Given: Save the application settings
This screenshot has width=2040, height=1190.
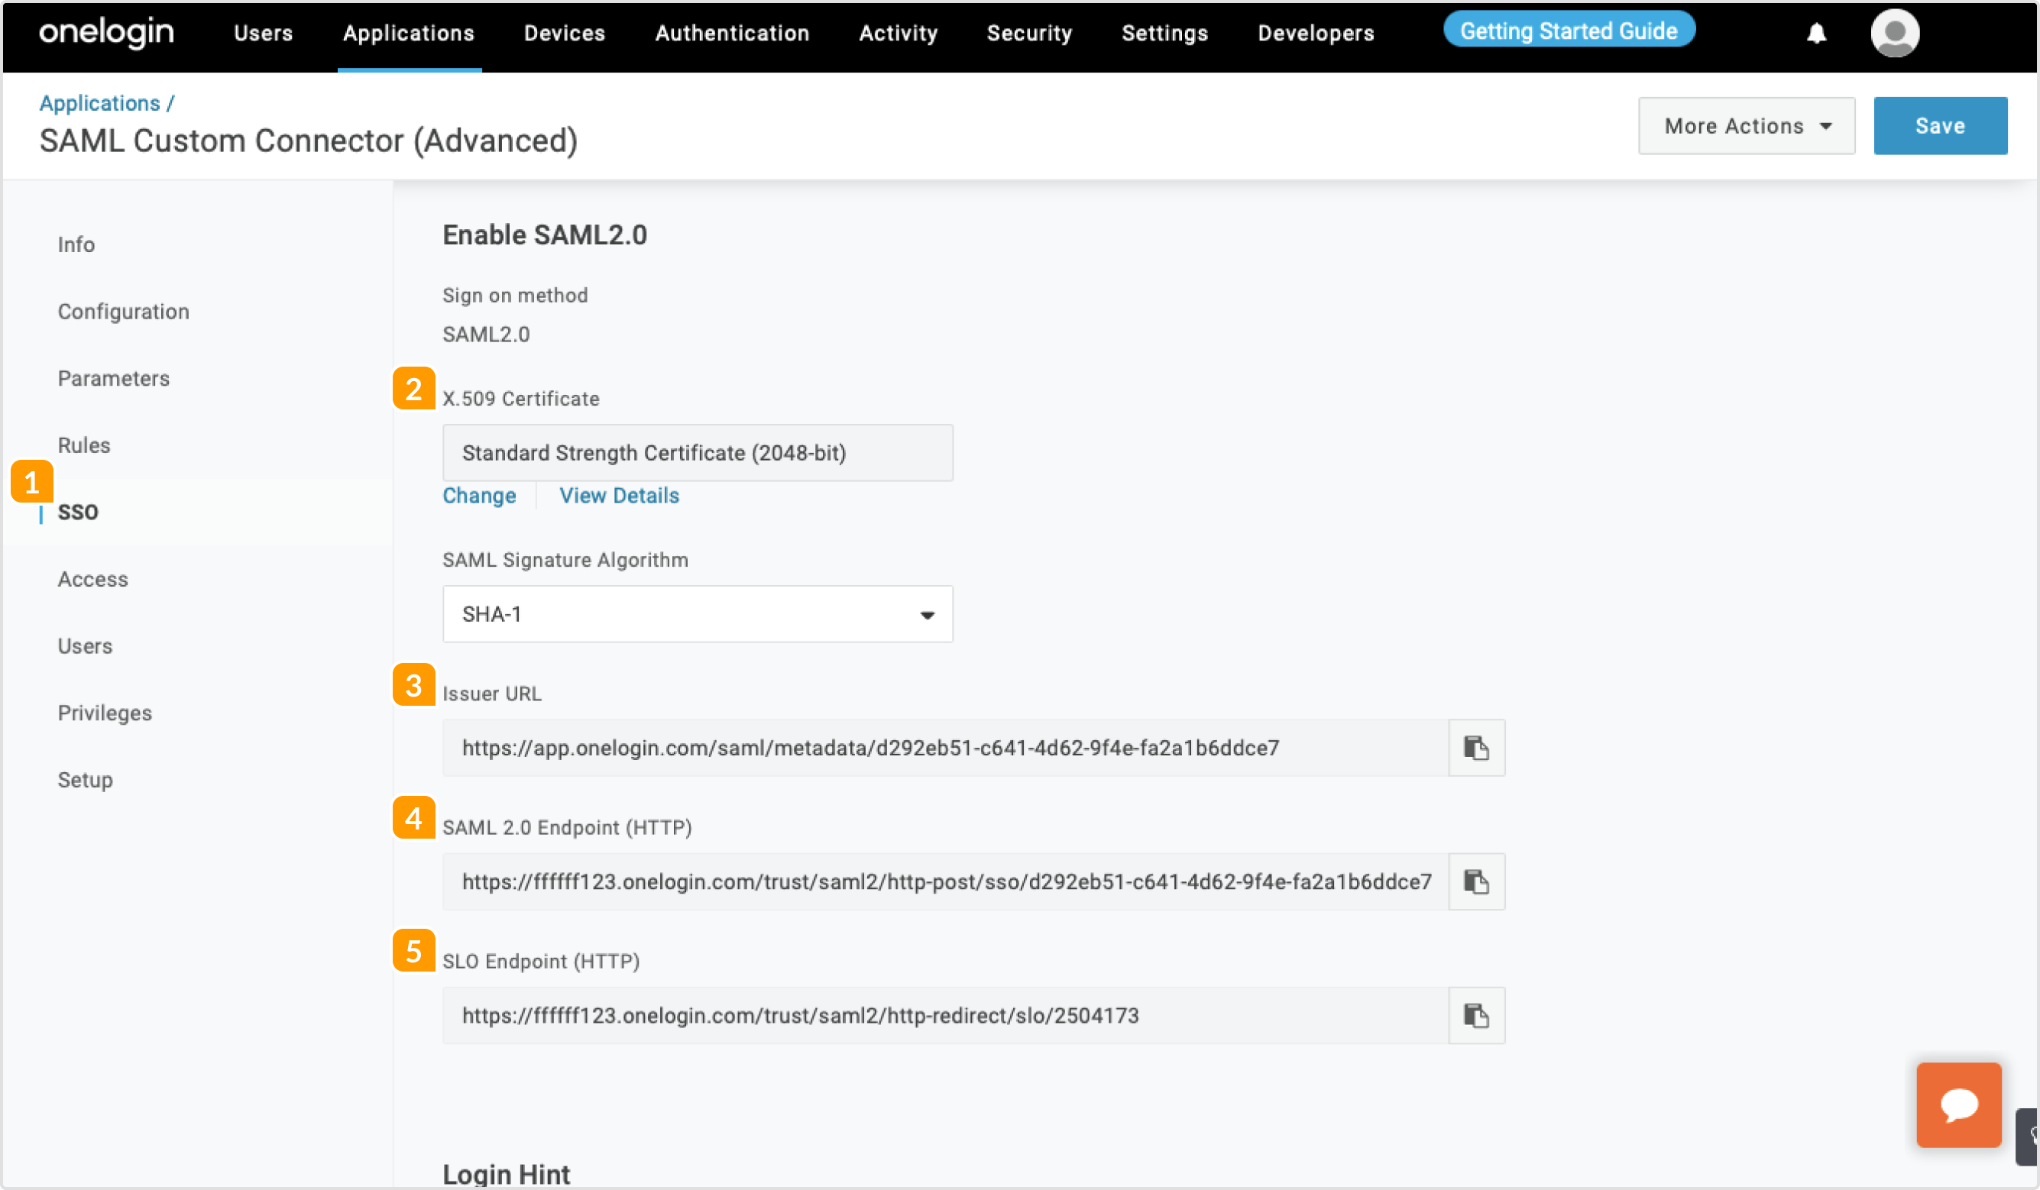Looking at the screenshot, I should [1939, 126].
